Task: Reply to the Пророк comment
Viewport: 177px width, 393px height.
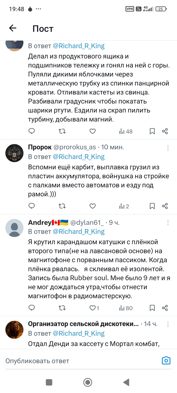Action: pyautogui.click(x=32, y=206)
